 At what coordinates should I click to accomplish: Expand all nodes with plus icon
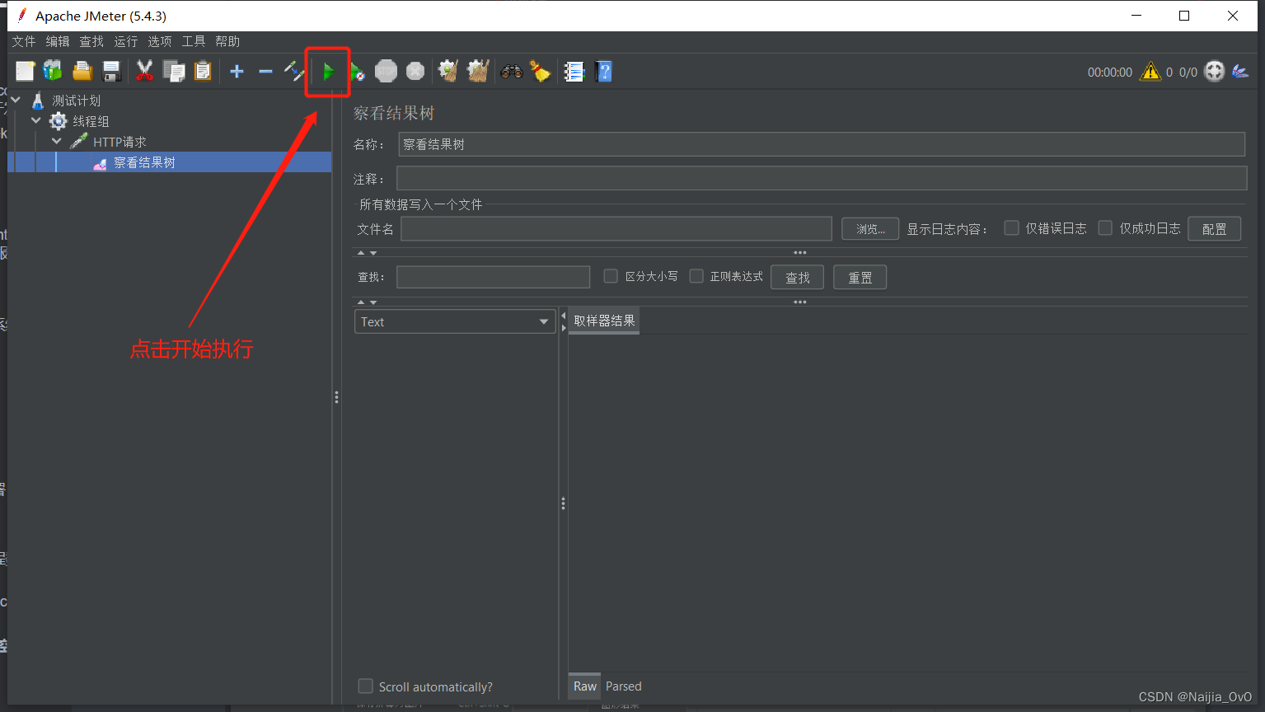pyautogui.click(x=237, y=72)
